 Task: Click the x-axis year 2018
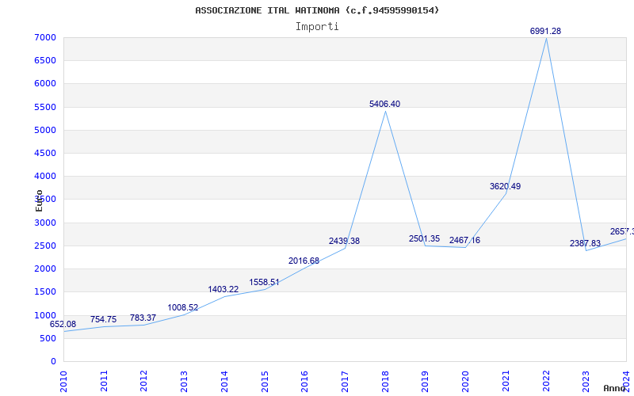(x=385, y=382)
